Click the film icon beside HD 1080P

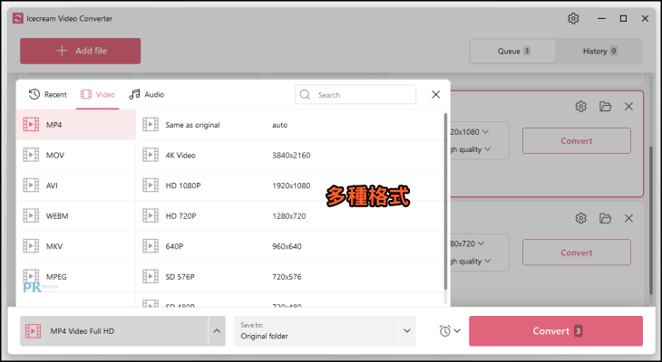pos(151,186)
